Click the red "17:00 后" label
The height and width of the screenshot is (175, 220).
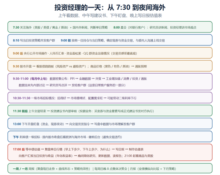[19, 149]
